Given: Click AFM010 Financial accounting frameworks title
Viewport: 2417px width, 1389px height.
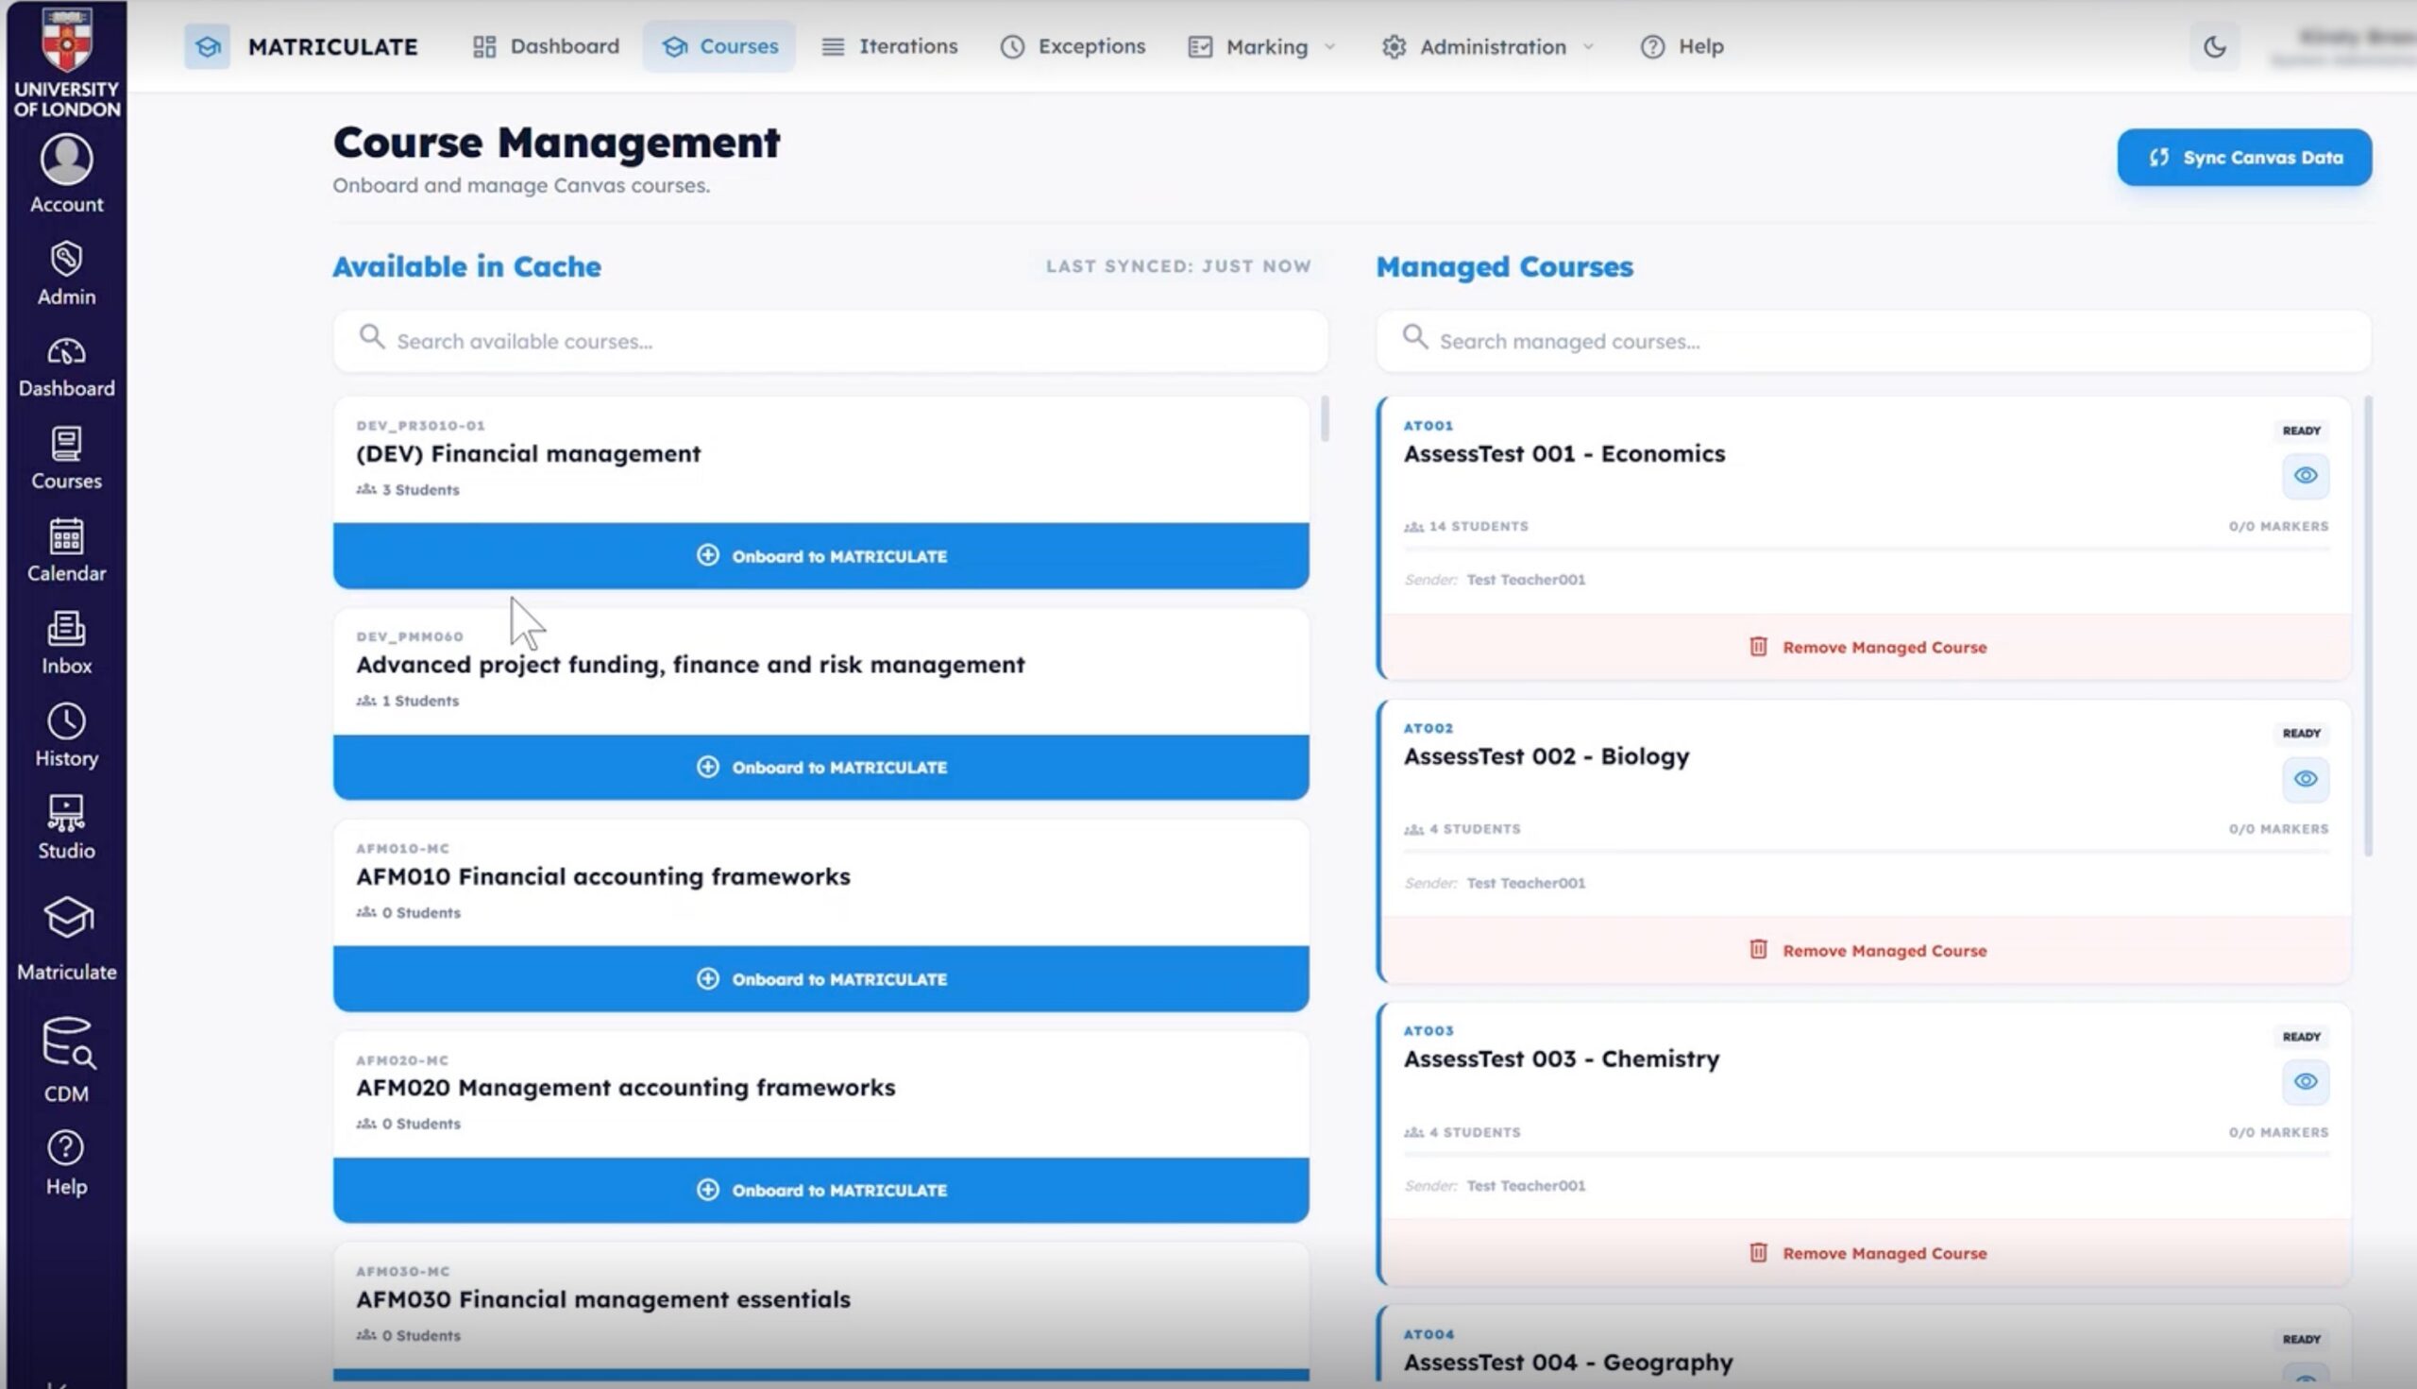Looking at the screenshot, I should click(x=602, y=875).
